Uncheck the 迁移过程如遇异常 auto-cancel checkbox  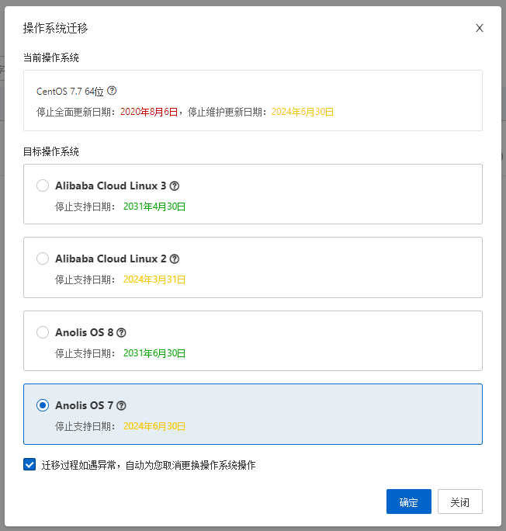30,465
